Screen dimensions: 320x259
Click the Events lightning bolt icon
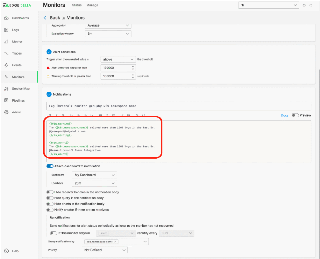pos(6,65)
